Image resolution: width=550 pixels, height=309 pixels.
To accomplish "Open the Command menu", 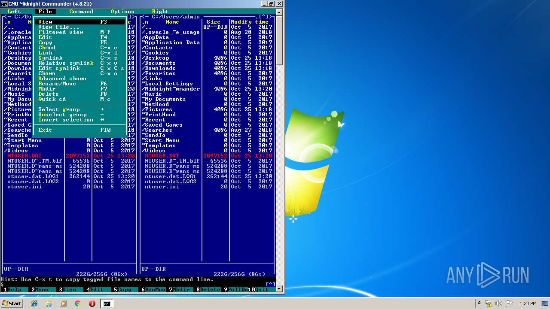I will point(81,12).
